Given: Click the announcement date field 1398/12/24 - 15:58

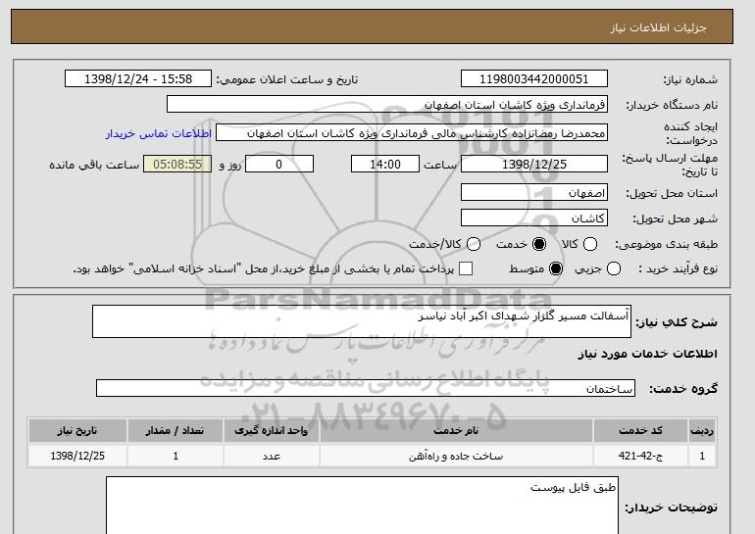Looking at the screenshot, I should click(x=138, y=79).
